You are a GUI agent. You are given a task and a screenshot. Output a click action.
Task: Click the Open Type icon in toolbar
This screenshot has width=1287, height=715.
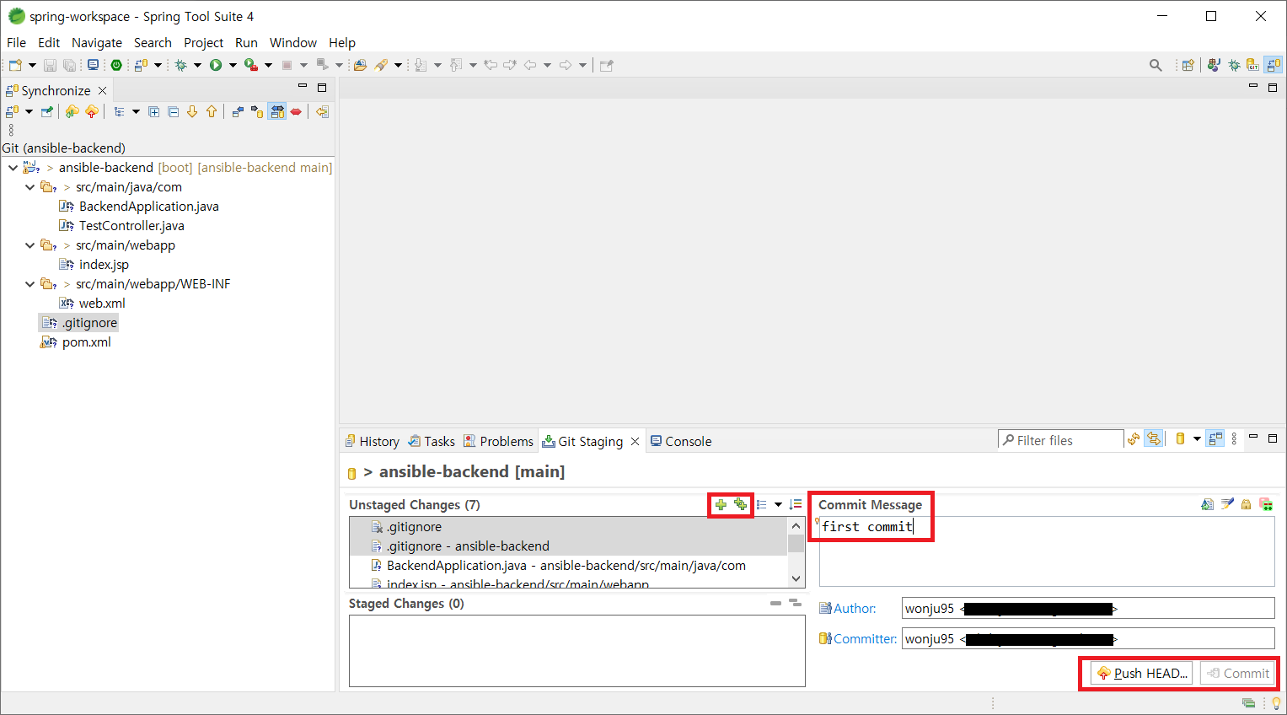[360, 65]
